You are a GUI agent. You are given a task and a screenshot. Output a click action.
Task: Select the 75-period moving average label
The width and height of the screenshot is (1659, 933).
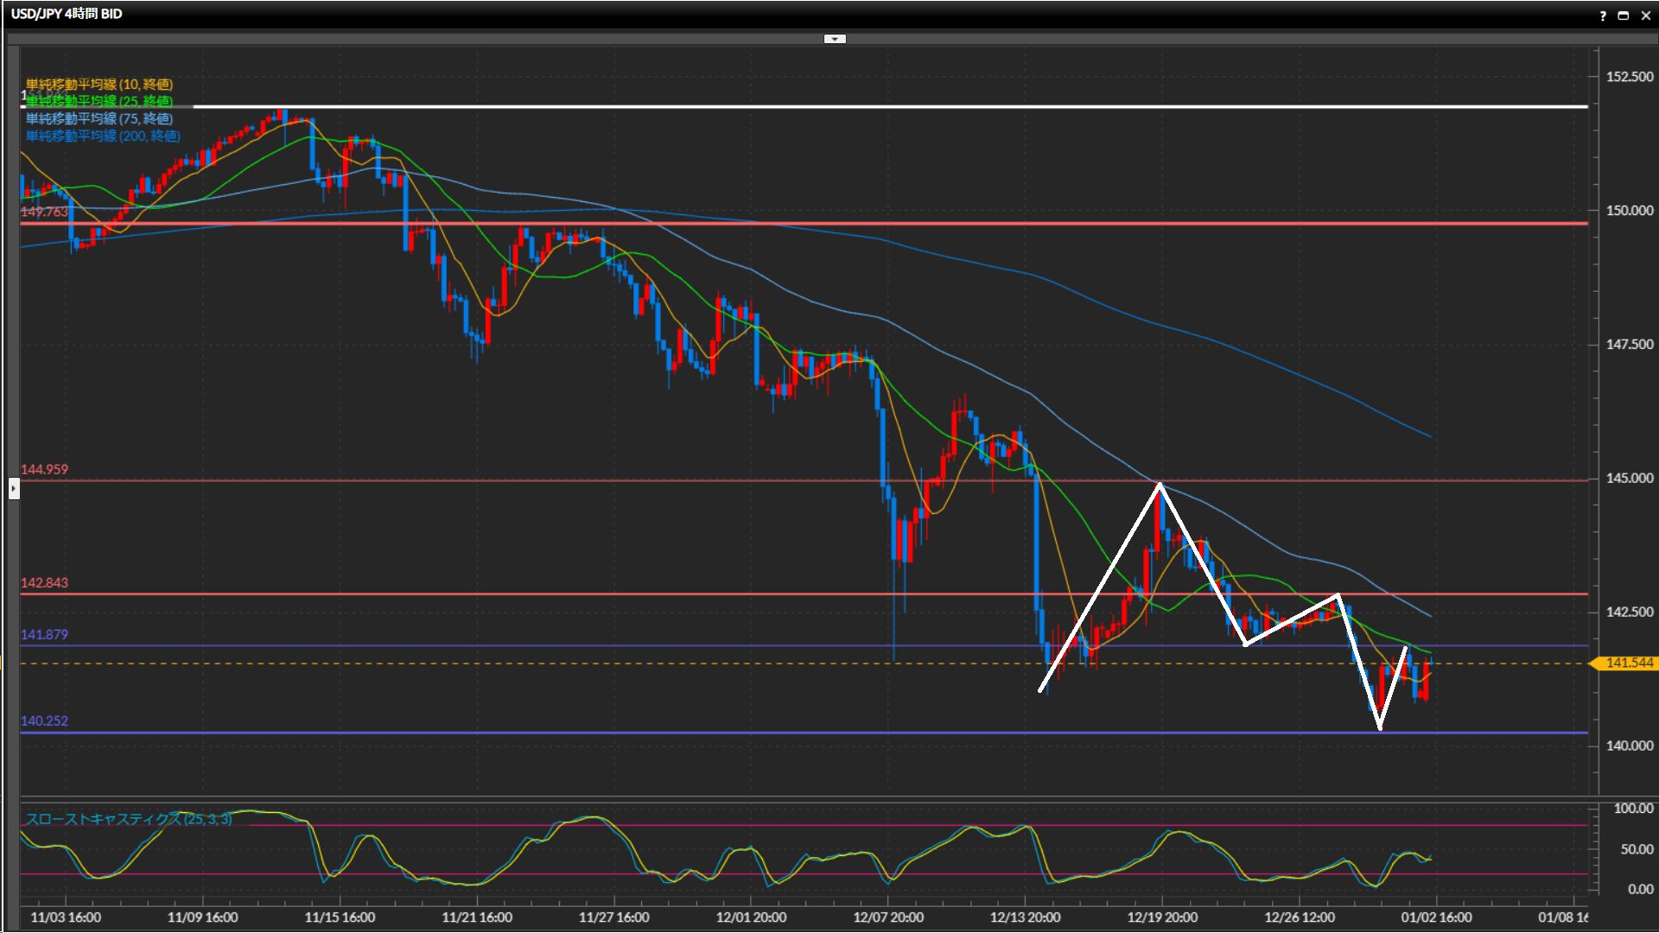(x=99, y=118)
